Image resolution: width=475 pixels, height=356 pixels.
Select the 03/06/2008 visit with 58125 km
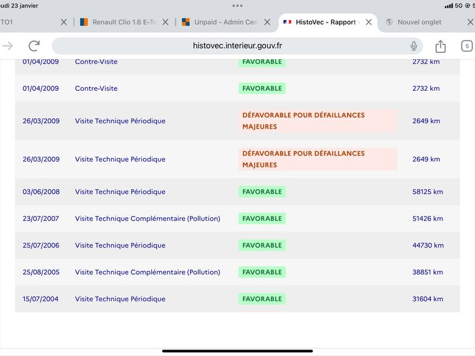click(237, 192)
